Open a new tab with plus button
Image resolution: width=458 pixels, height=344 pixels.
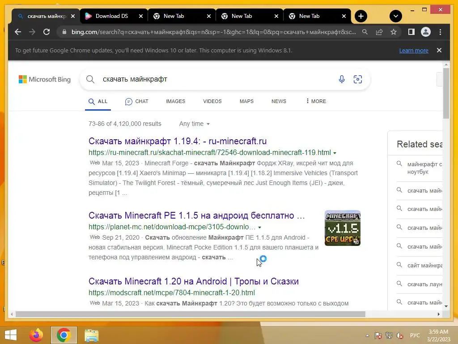pyautogui.click(x=361, y=16)
